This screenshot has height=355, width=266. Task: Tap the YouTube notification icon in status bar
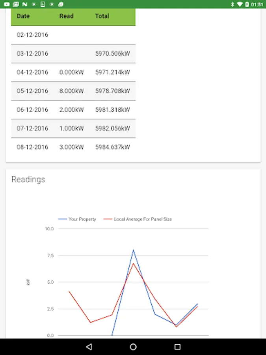[x=7, y=4]
